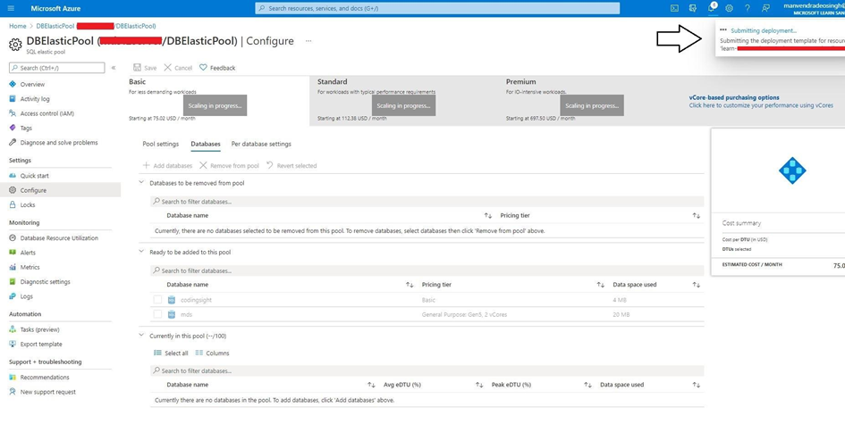Screen dimensions: 845x424
Task: Click the Home breadcrumb link
Action: click(x=17, y=26)
